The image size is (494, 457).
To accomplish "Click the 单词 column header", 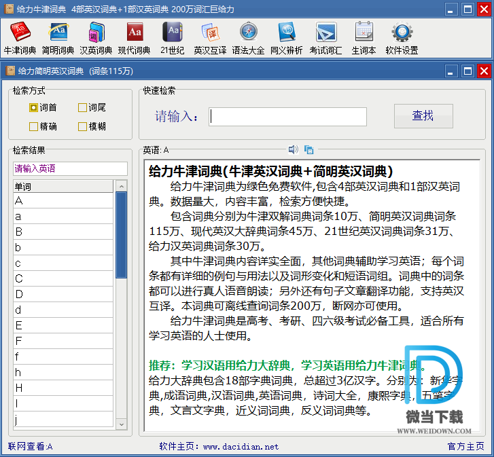I will point(63,186).
